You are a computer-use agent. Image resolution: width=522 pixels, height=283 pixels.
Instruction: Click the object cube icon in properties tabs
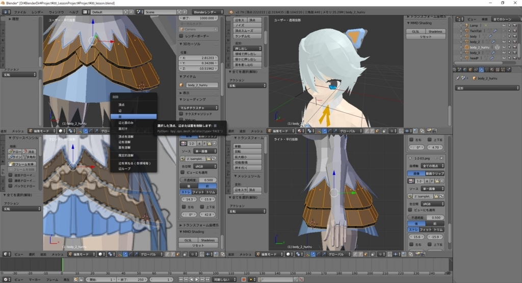(471, 69)
